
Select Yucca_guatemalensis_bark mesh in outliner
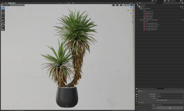click(x=151, y=30)
